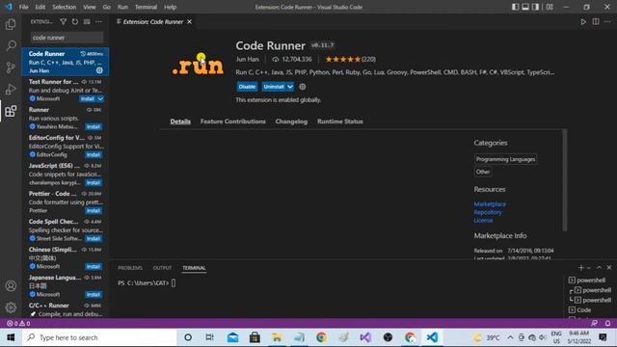Image resolution: width=617 pixels, height=347 pixels.
Task: Click the Other category tag
Action: pos(483,172)
